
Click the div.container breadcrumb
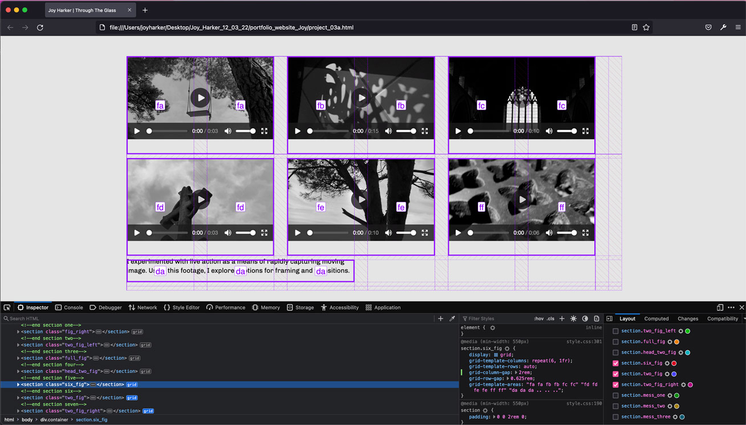[54, 420]
